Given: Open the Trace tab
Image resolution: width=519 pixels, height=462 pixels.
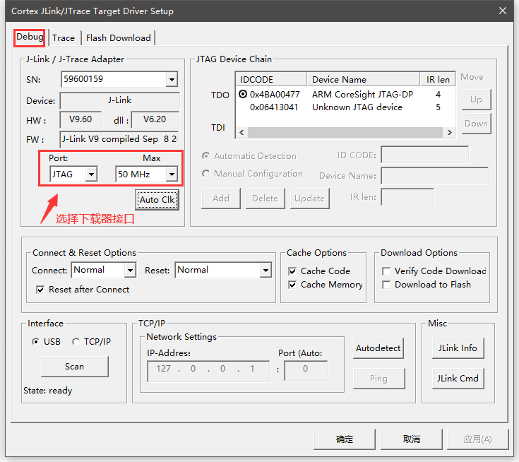Looking at the screenshot, I should (x=64, y=38).
